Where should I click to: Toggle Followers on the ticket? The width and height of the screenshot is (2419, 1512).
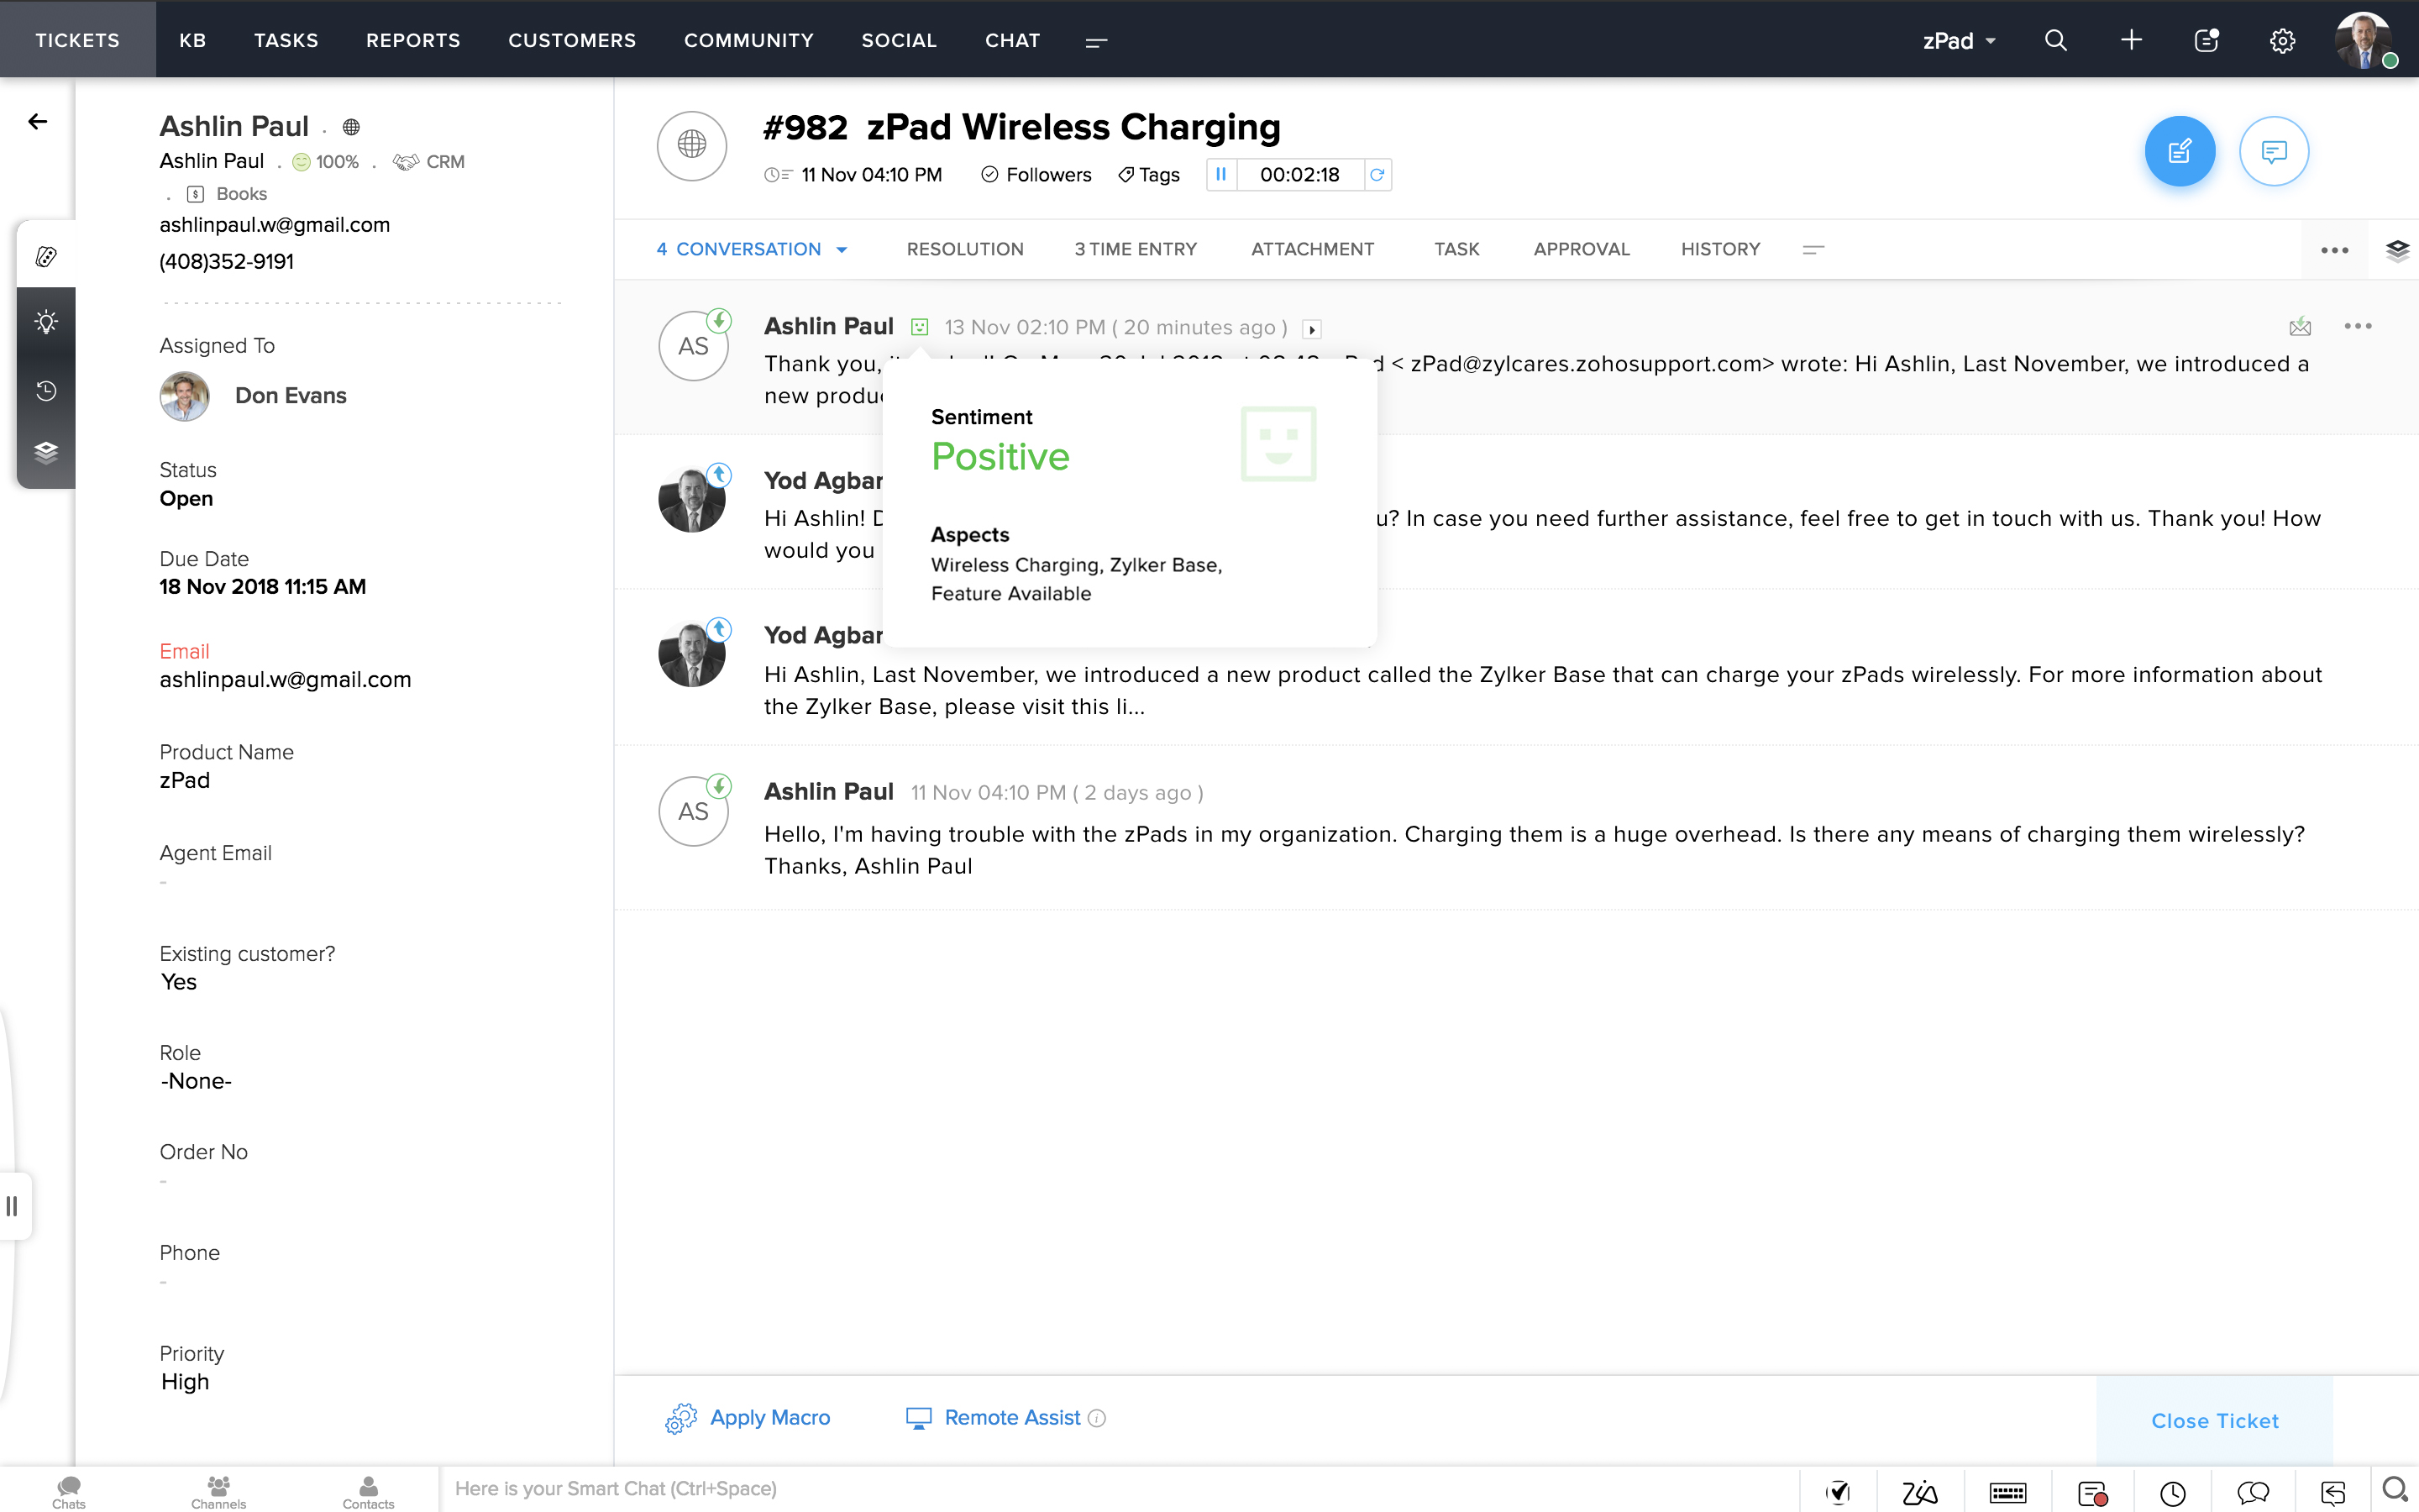(x=1036, y=174)
